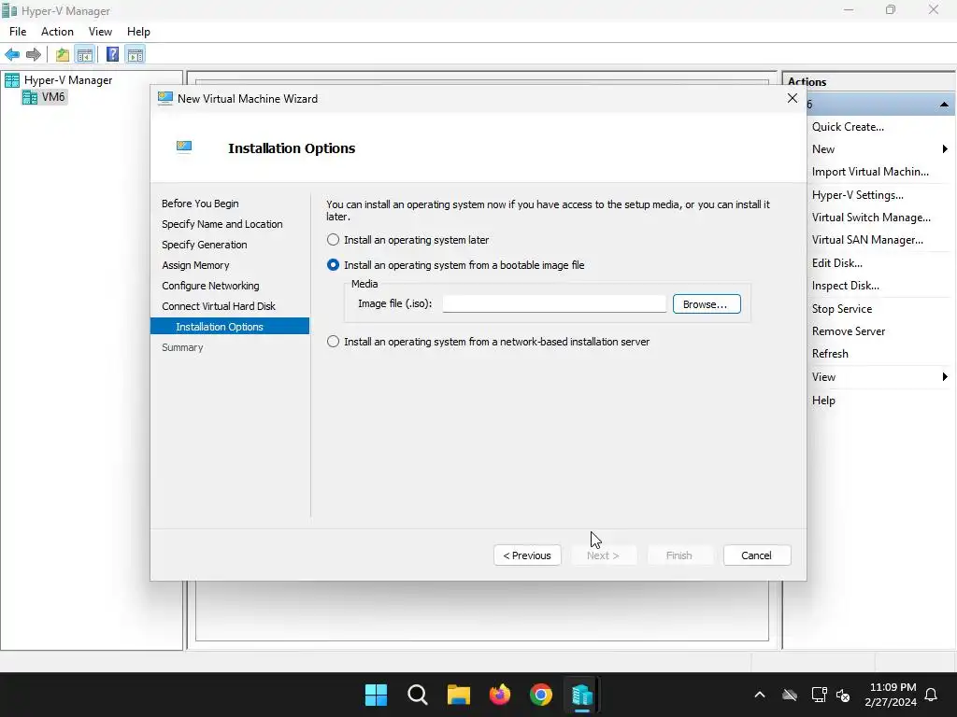This screenshot has width=957, height=717.
Task: Expand the New submenu arrow in Actions
Action: pyautogui.click(x=945, y=149)
